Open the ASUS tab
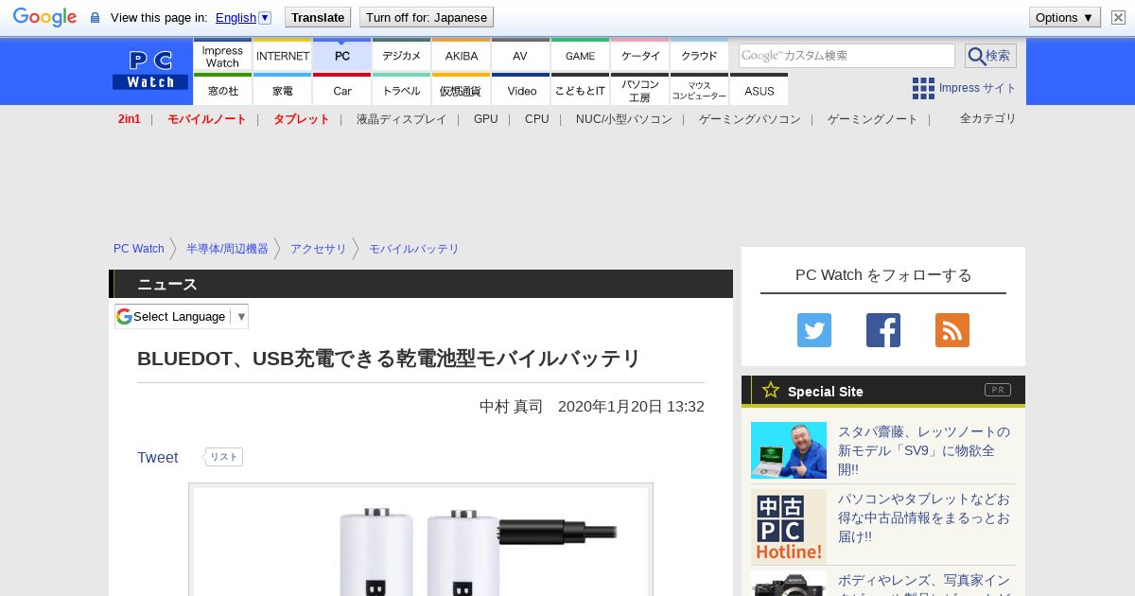 click(760, 91)
